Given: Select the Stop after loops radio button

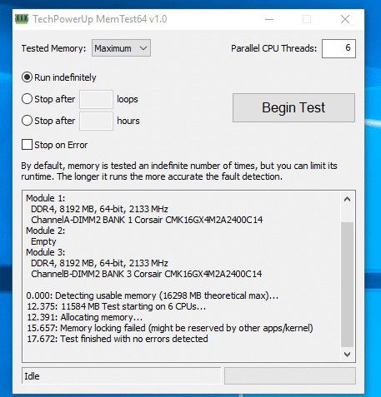Looking at the screenshot, I should click(27, 99).
